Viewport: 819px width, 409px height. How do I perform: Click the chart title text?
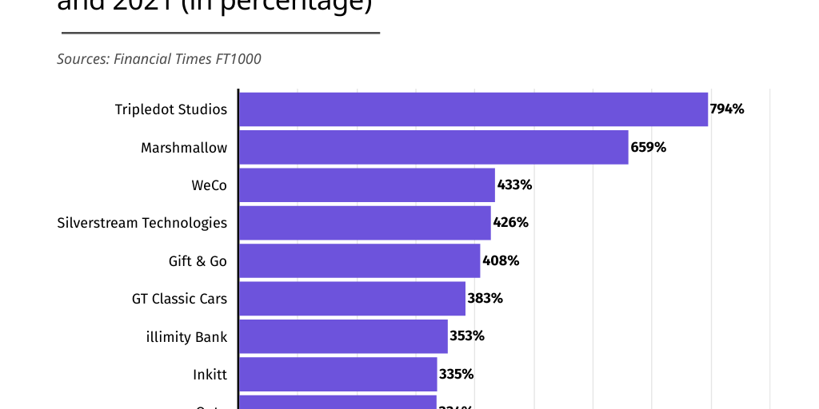click(215, 6)
